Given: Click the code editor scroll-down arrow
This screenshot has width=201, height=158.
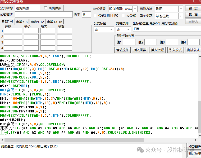Looking at the screenshot, I should [200, 136].
